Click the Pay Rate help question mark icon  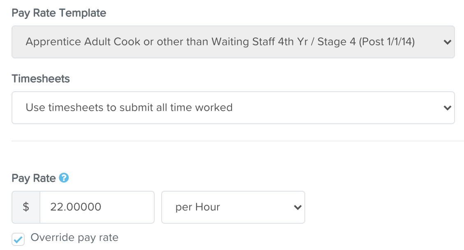pyautogui.click(x=64, y=178)
